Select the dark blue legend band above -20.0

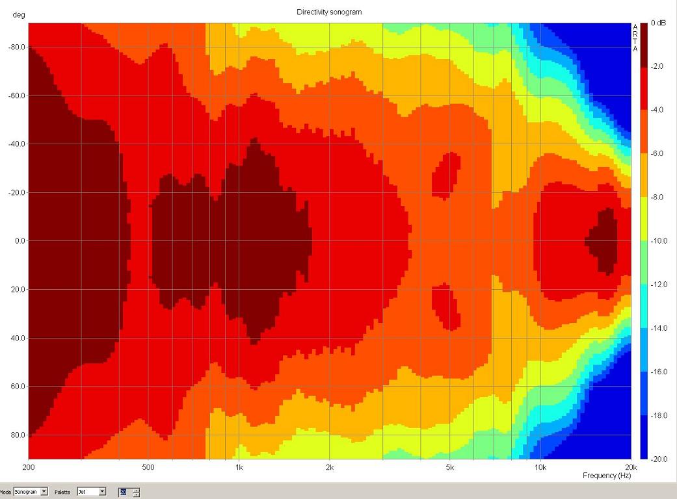[x=644, y=437]
